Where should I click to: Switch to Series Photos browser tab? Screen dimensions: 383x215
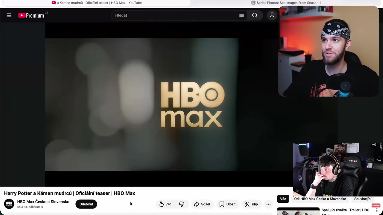pos(286,3)
